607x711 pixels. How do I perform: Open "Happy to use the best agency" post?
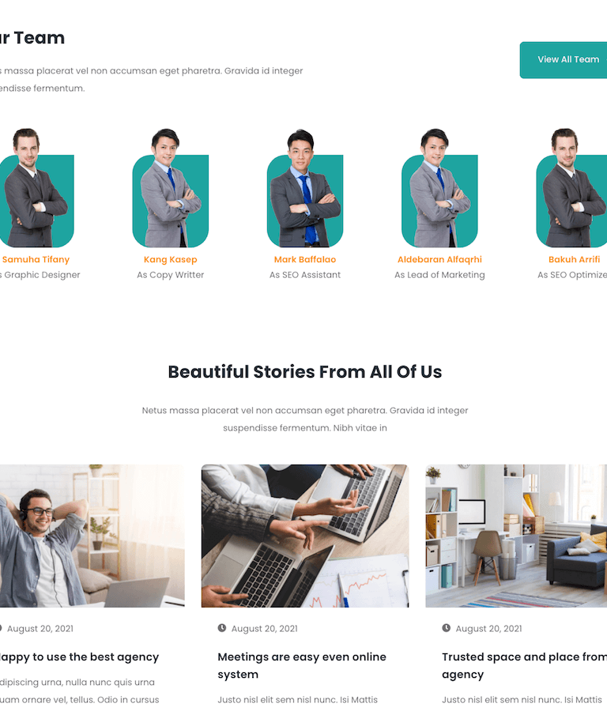point(79,657)
